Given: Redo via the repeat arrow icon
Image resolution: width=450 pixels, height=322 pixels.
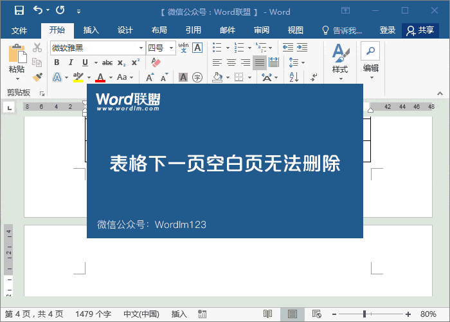Looking at the screenshot, I should coord(60,10).
